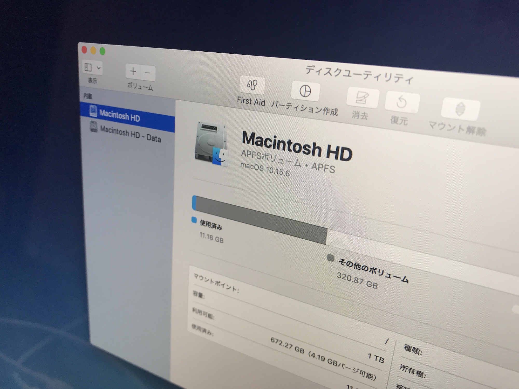The width and height of the screenshot is (519, 389).
Task: Add a volume with plus button
Action: point(133,71)
